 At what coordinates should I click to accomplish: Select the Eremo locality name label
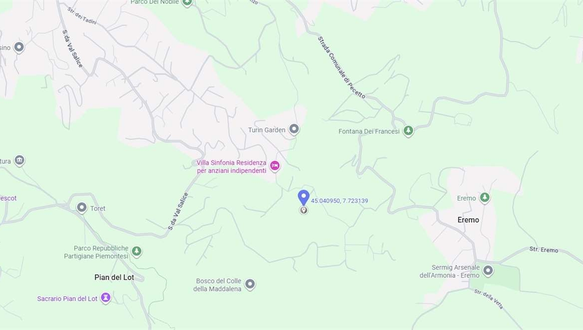click(468, 220)
